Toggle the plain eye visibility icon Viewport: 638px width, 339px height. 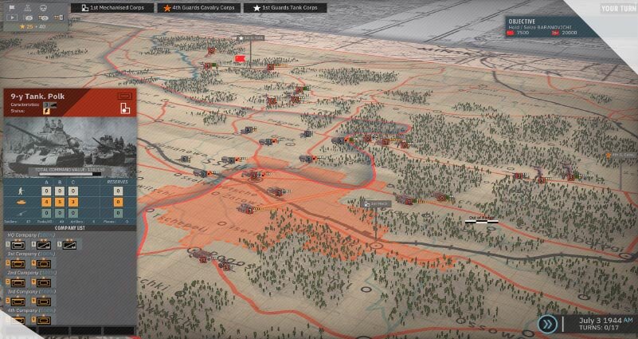(29, 18)
